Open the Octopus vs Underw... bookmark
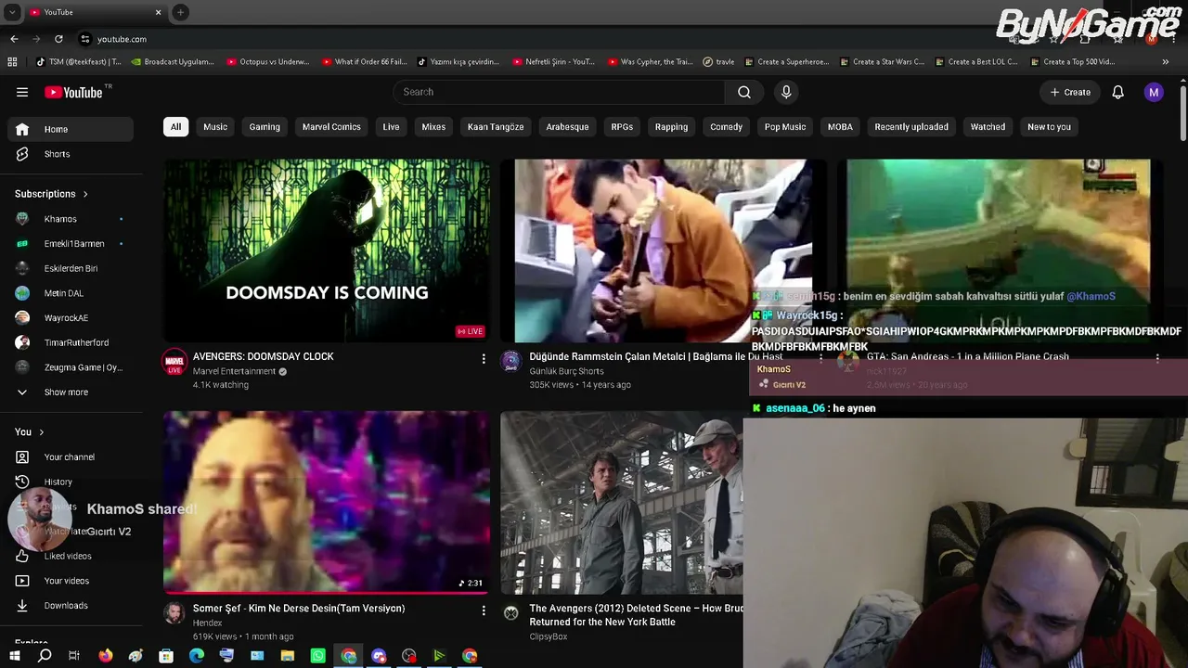This screenshot has height=668, width=1188. coord(267,62)
